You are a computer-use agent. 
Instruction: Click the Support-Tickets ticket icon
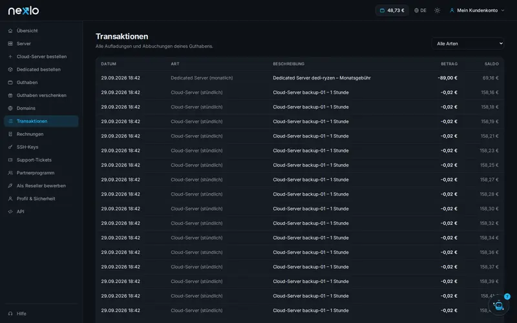[x=10, y=160]
